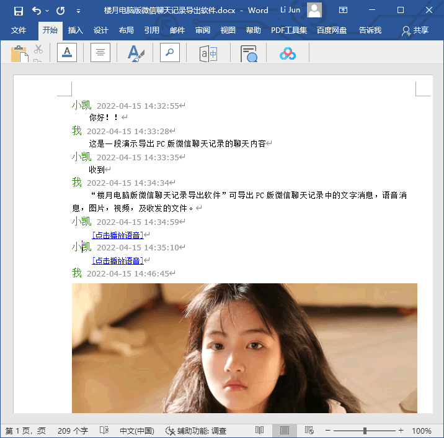This screenshot has width=444, height=438.
Task: Open Customize Quick Access Toolbar dropdown
Action: tap(78, 11)
